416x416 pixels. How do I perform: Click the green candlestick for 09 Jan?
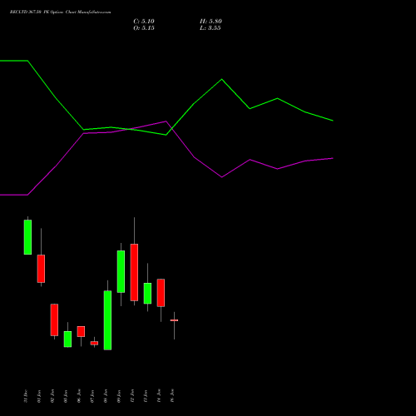pos(121,271)
